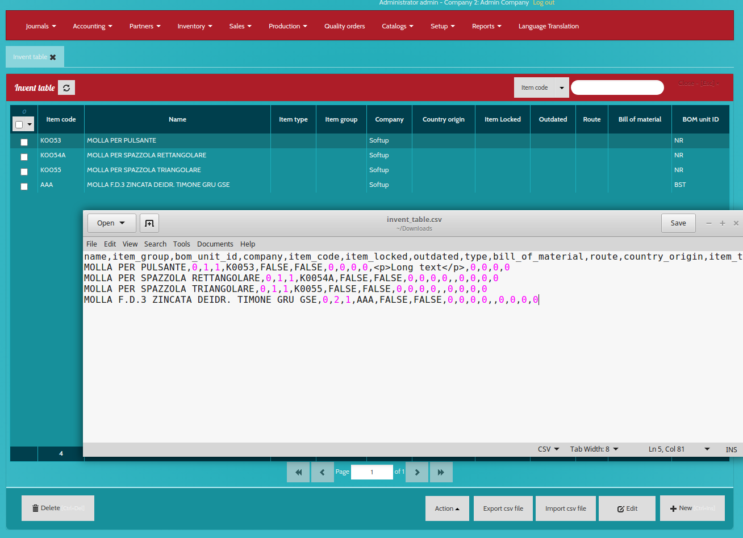Screen dimensions: 743x538
Task: Refresh the Invent table list
Action: 66,87
